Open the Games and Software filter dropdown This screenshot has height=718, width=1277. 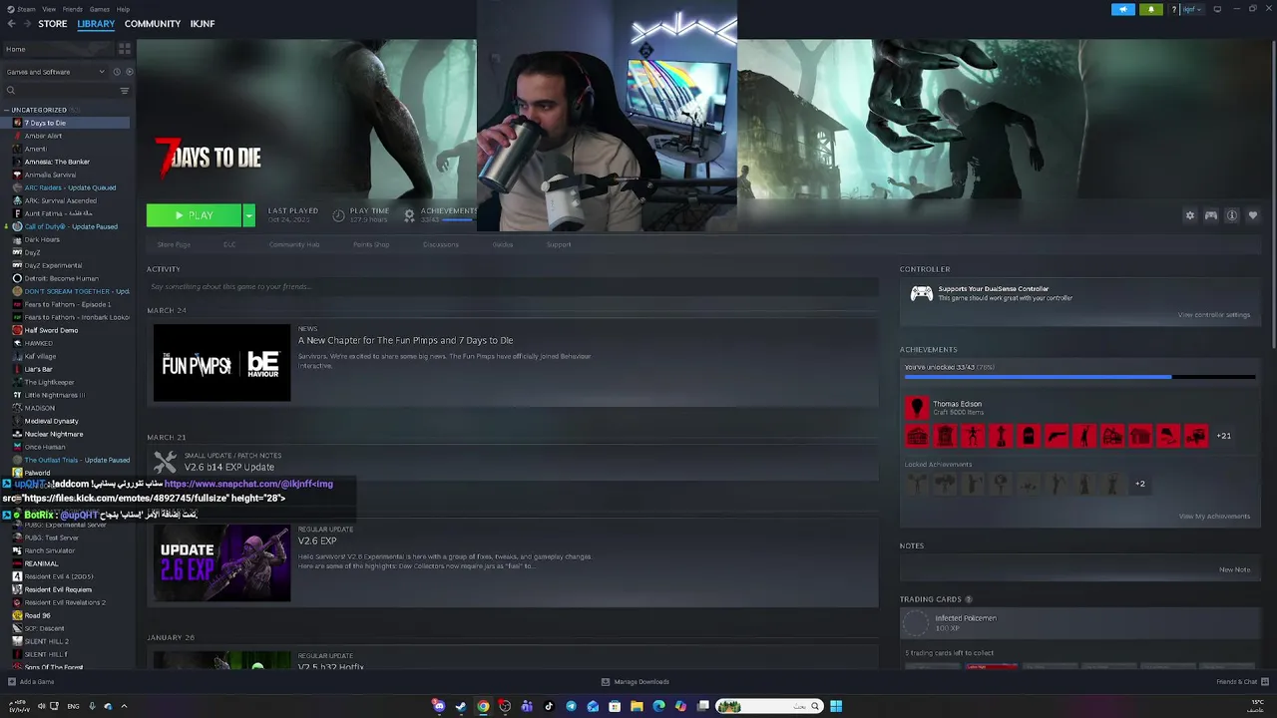pos(55,72)
